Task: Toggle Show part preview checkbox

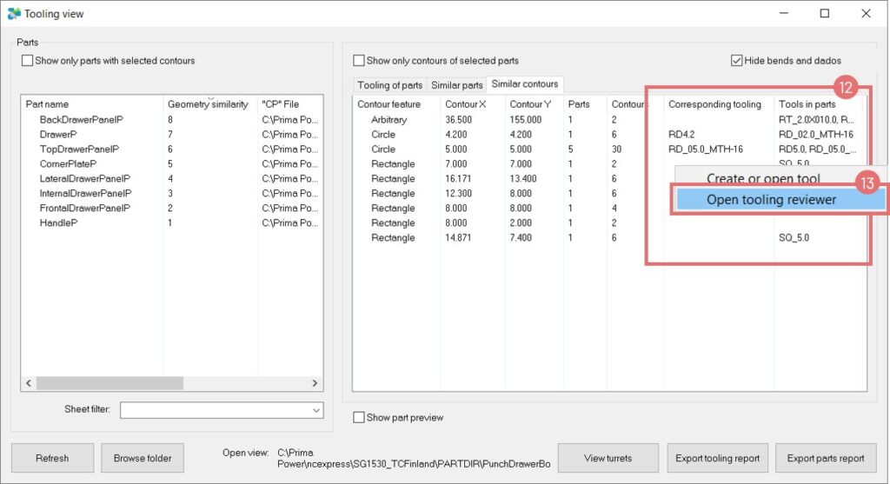Action: [x=359, y=418]
